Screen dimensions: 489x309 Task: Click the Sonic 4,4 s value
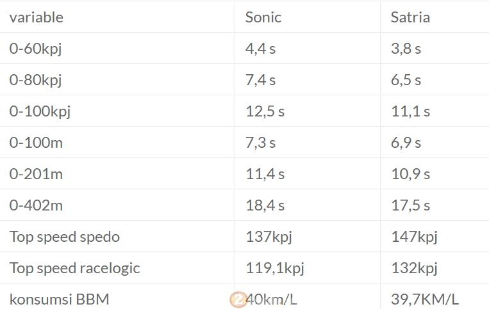pyautogui.click(x=260, y=49)
